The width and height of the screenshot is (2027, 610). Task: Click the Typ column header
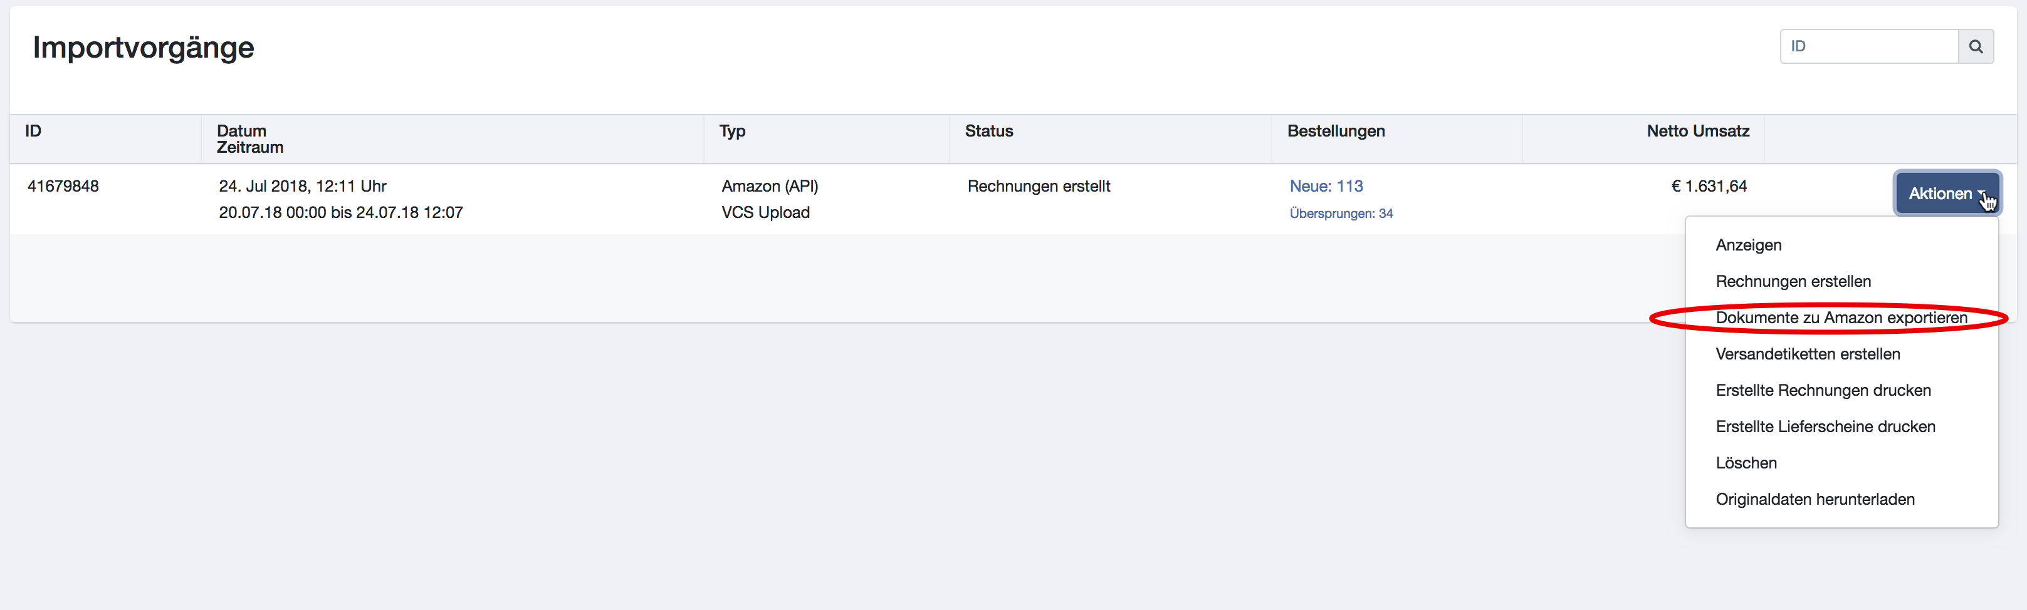click(x=732, y=132)
